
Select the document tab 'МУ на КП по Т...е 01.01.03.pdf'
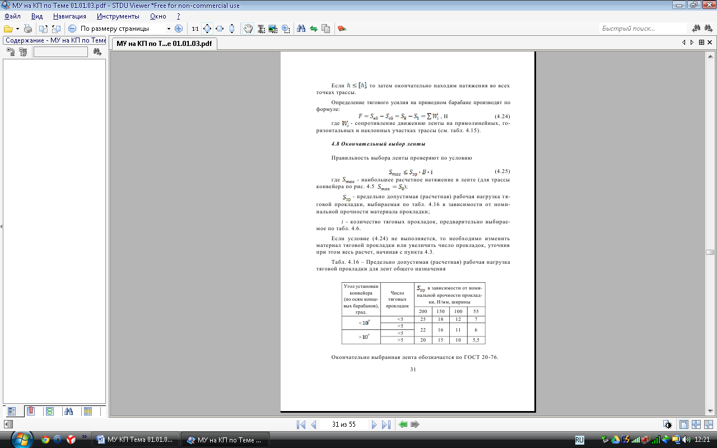[x=164, y=43]
